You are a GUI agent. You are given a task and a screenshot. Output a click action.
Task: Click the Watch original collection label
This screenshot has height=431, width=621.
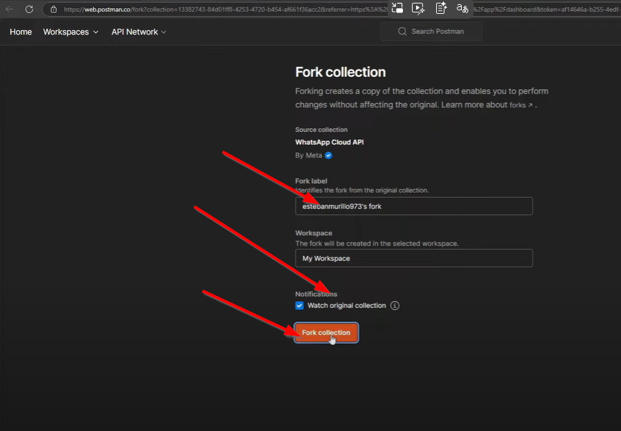click(347, 306)
